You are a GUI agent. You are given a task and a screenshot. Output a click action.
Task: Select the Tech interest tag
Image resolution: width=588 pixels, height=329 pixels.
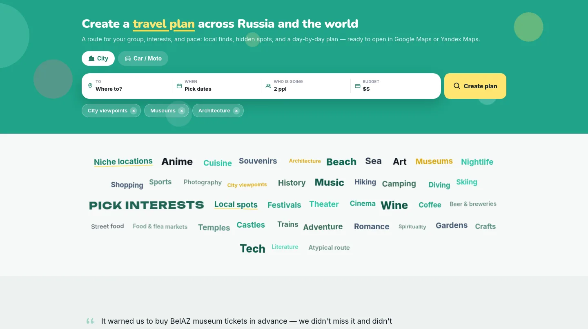[252, 248]
